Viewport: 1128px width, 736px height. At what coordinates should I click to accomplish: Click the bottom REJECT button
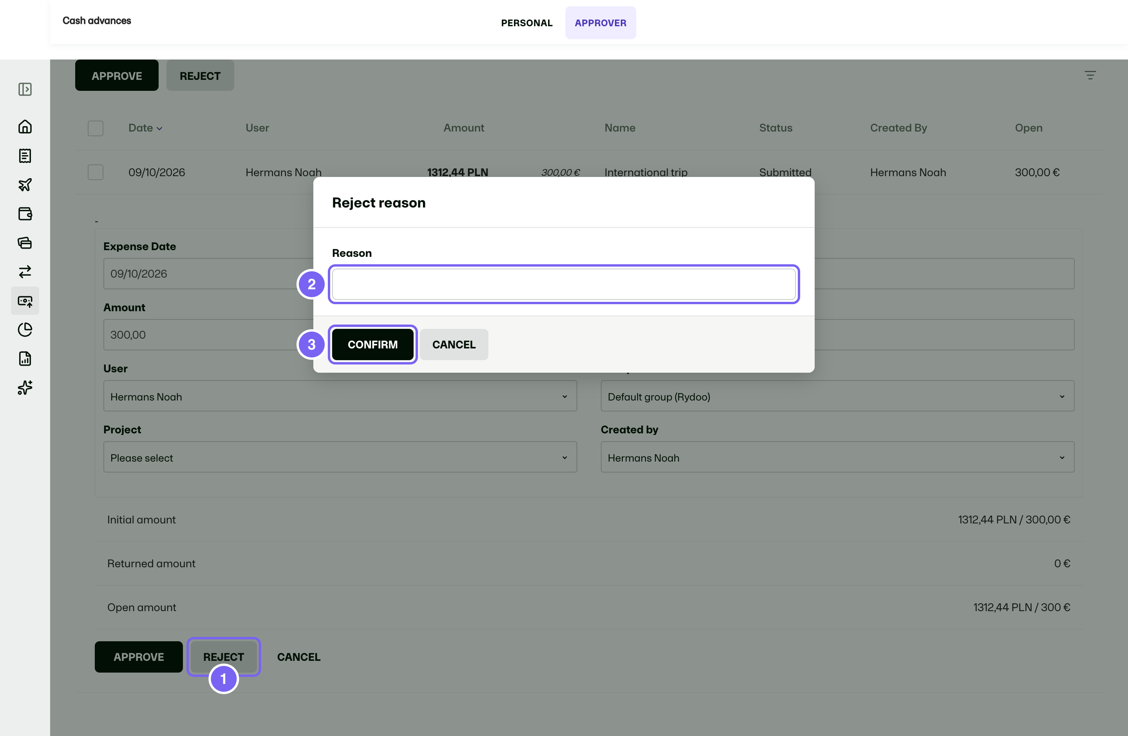coord(224,657)
